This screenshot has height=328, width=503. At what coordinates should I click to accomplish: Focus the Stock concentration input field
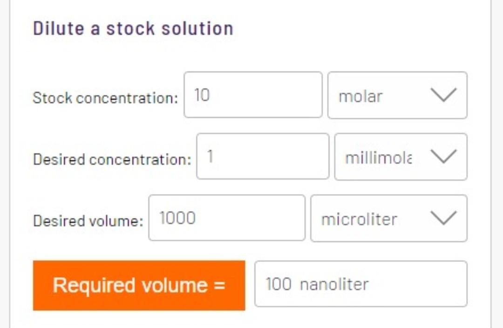pos(253,95)
